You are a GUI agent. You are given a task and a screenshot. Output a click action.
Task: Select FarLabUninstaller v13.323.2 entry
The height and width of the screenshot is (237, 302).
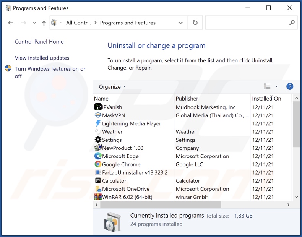[135, 172]
